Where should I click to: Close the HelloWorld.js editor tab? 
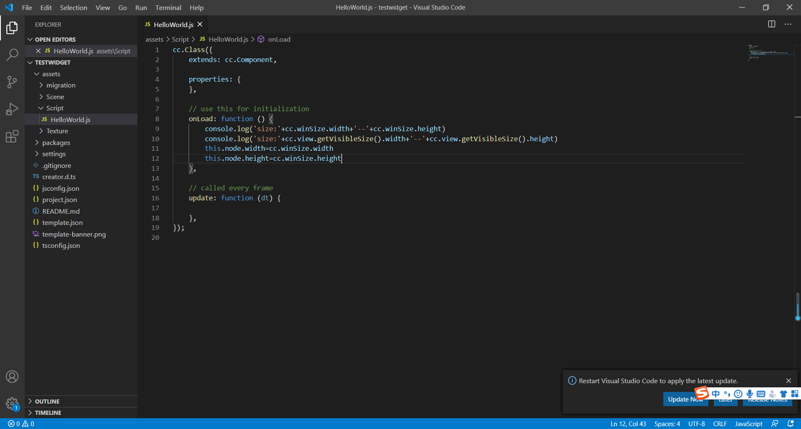coord(200,25)
